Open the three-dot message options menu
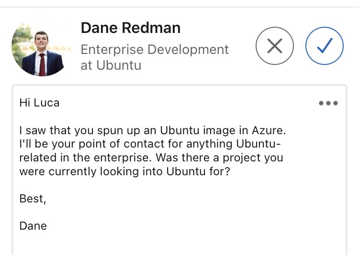 328,103
